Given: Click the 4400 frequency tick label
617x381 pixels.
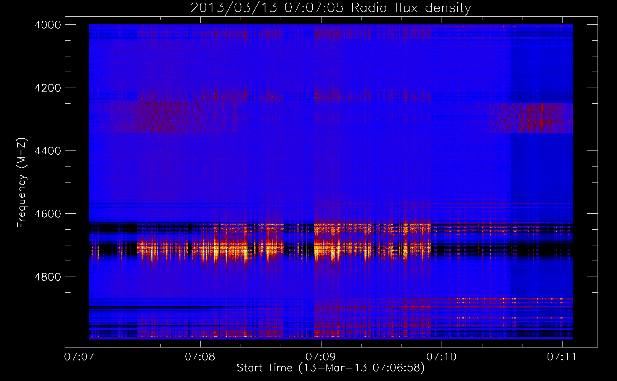Looking at the screenshot, I should [48, 151].
